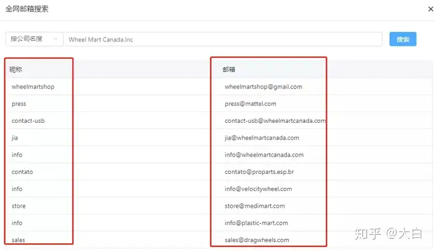Click the info nickname in the plastic-mart row
434x251 pixels.
(x=17, y=223)
